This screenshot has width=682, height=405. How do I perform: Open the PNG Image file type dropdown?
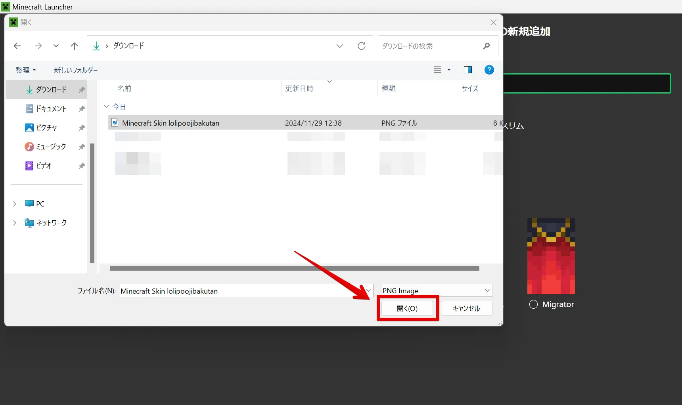(437, 290)
